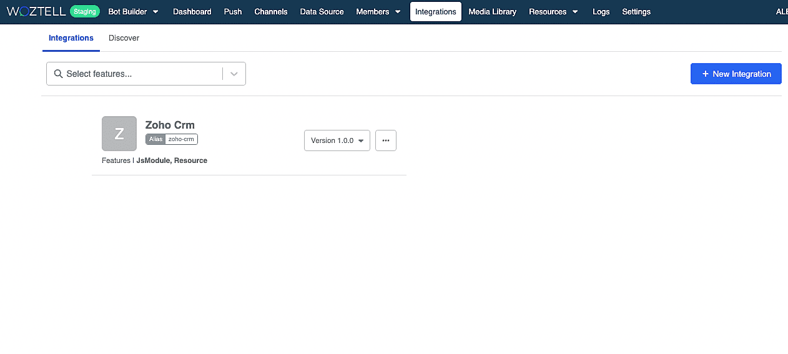788x354 pixels.
Task: Click the Select features search field
Action: click(146, 74)
